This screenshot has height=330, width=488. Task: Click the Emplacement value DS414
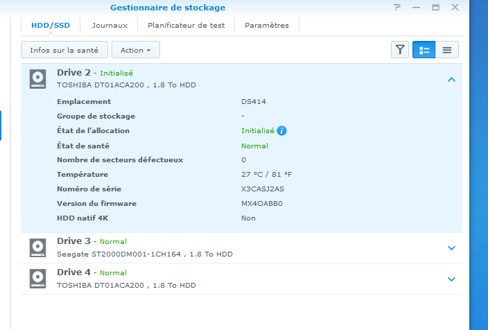(x=254, y=102)
